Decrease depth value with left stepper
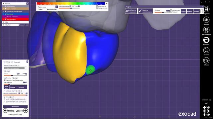The height and width of the screenshot is (119, 213). [x=18, y=74]
